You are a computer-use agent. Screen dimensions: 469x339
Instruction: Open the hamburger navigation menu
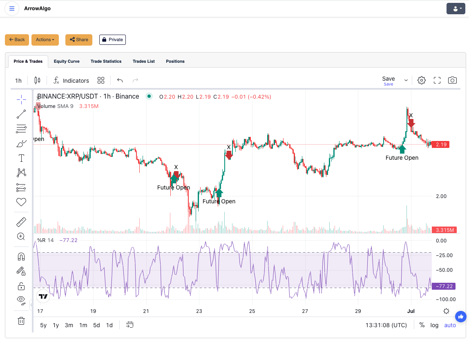(12, 9)
